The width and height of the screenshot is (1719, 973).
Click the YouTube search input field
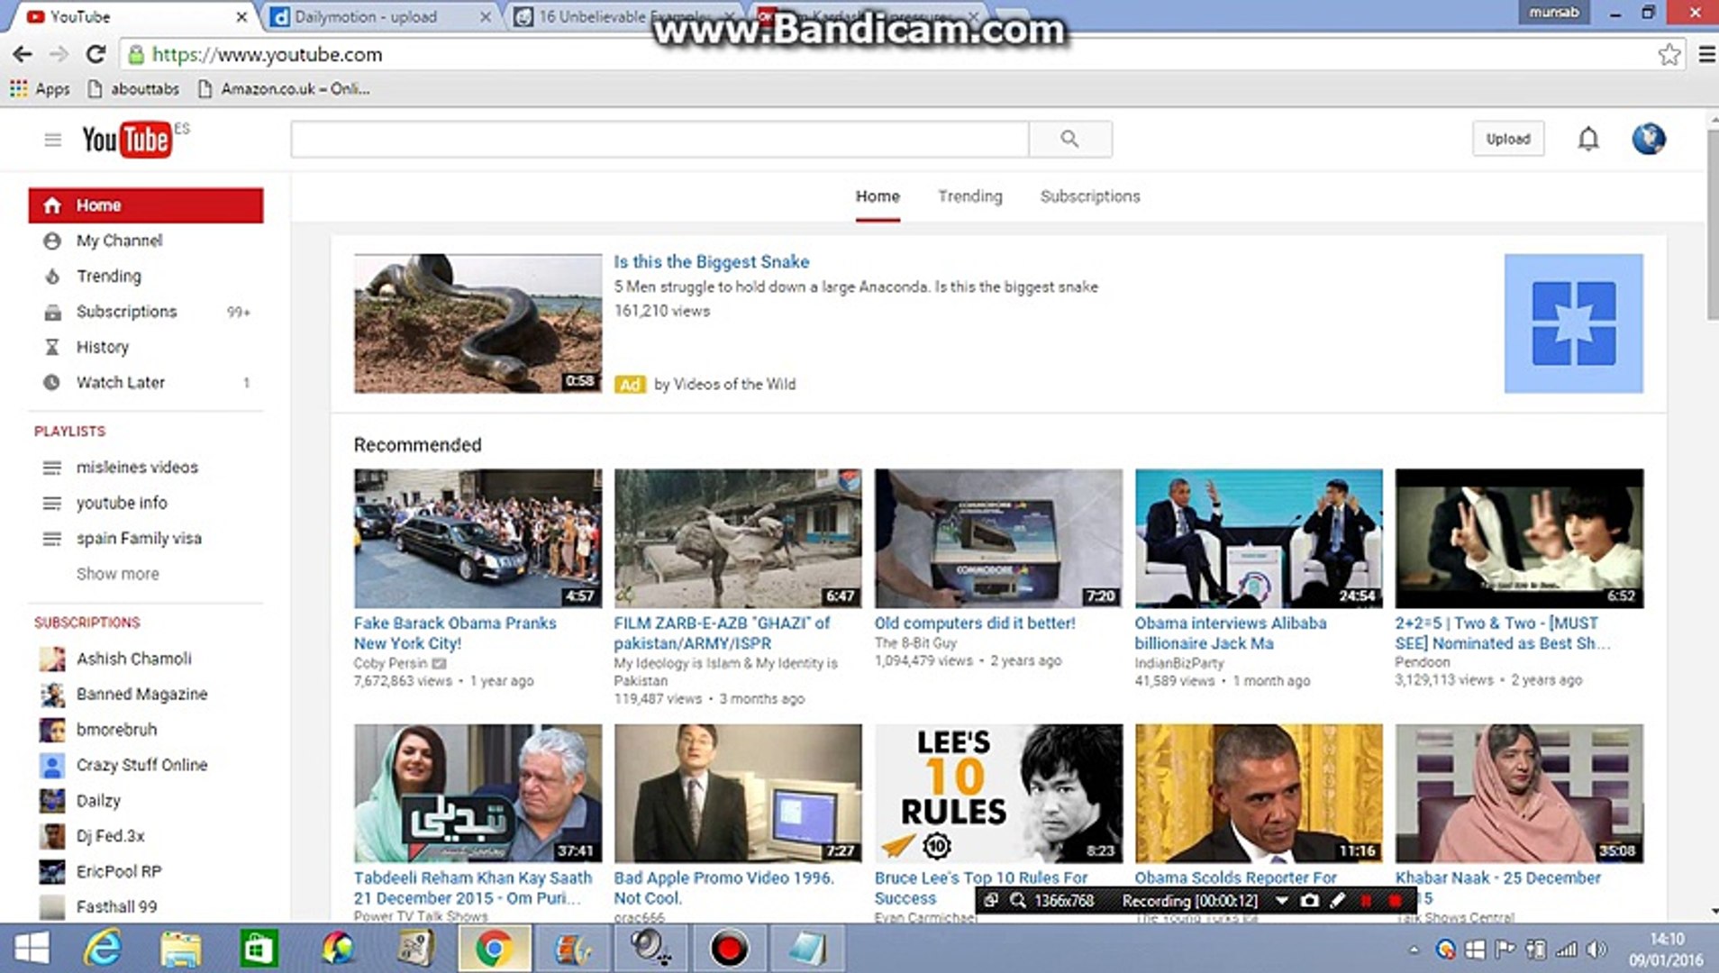(659, 139)
